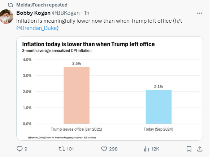
Task: Click the salmon 3.5% bar in chart
Action: (77, 96)
